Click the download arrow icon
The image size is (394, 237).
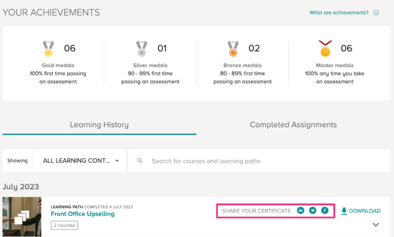pyautogui.click(x=344, y=211)
